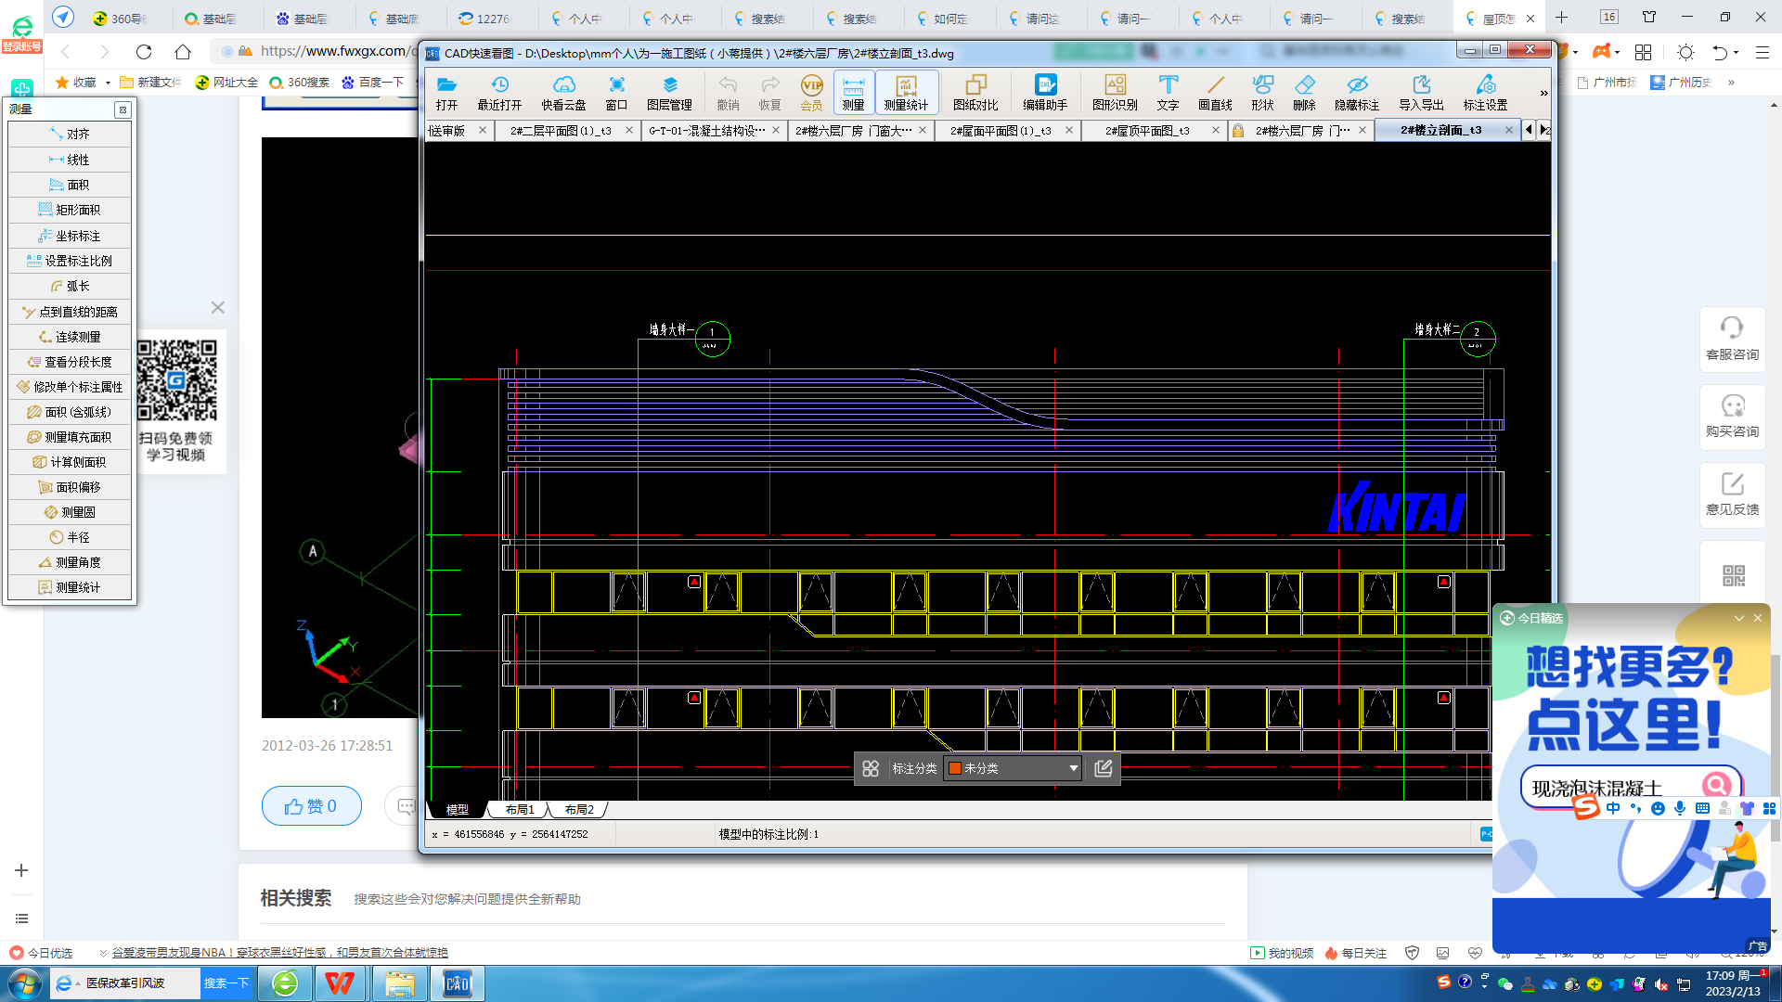Switch to 布局1 layout tab
The image size is (1782, 1002).
520,810
